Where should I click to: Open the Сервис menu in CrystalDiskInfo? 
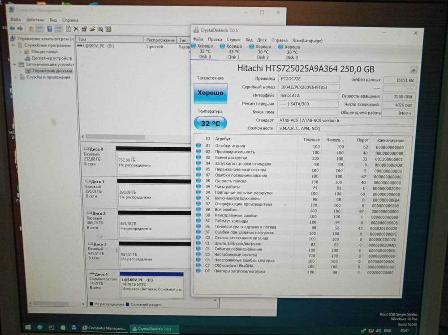pos(233,40)
